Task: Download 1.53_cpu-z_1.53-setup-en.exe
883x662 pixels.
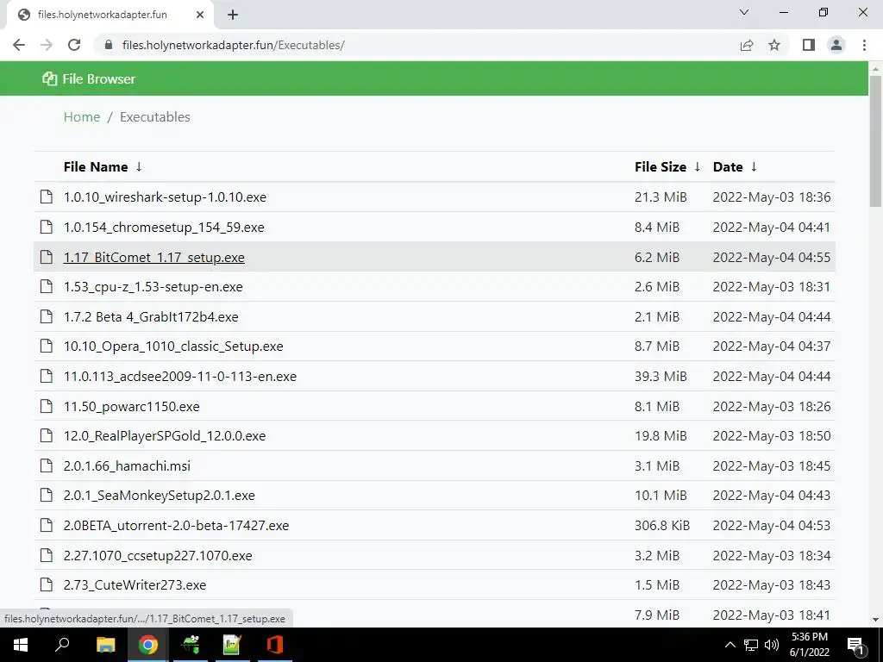Action: pos(153,286)
